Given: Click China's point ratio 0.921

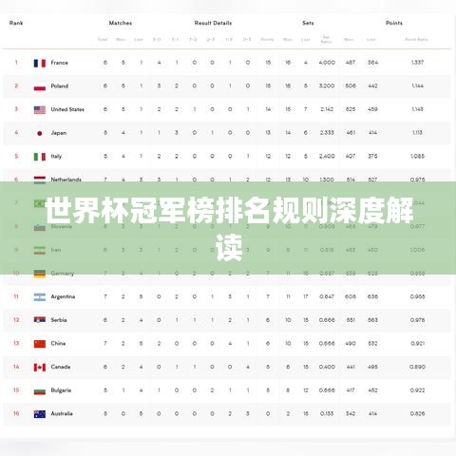Looking at the screenshot, I should pyautogui.click(x=417, y=344).
